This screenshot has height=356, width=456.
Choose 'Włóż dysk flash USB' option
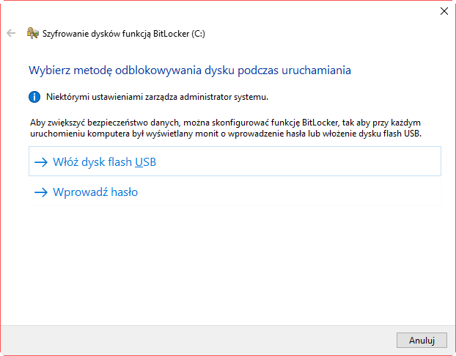235,161
